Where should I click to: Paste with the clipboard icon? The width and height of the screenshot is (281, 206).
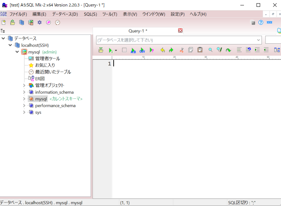(x=200, y=50)
